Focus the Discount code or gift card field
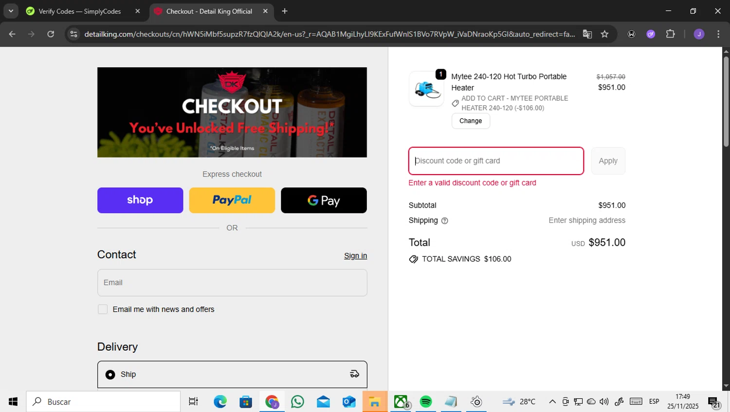Screen dimensions: 730x412 click(496, 161)
